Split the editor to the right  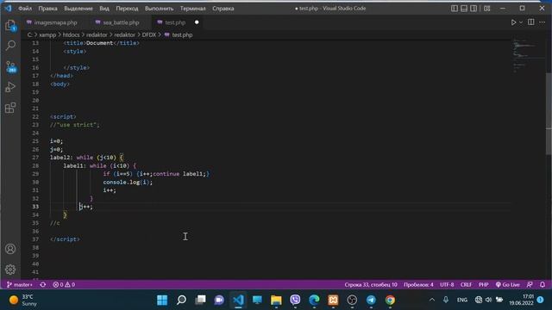[x=531, y=22]
